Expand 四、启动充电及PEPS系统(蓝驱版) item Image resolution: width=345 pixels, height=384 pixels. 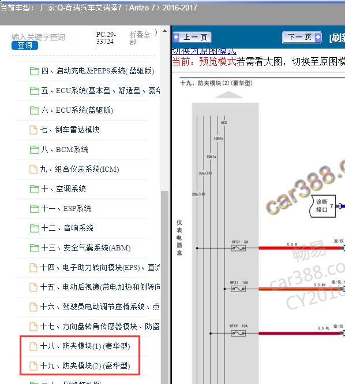click(97, 71)
